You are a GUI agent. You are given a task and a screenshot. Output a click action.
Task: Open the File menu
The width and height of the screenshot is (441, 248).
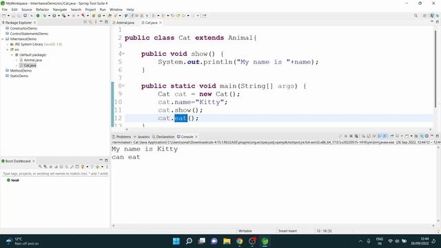(5, 10)
